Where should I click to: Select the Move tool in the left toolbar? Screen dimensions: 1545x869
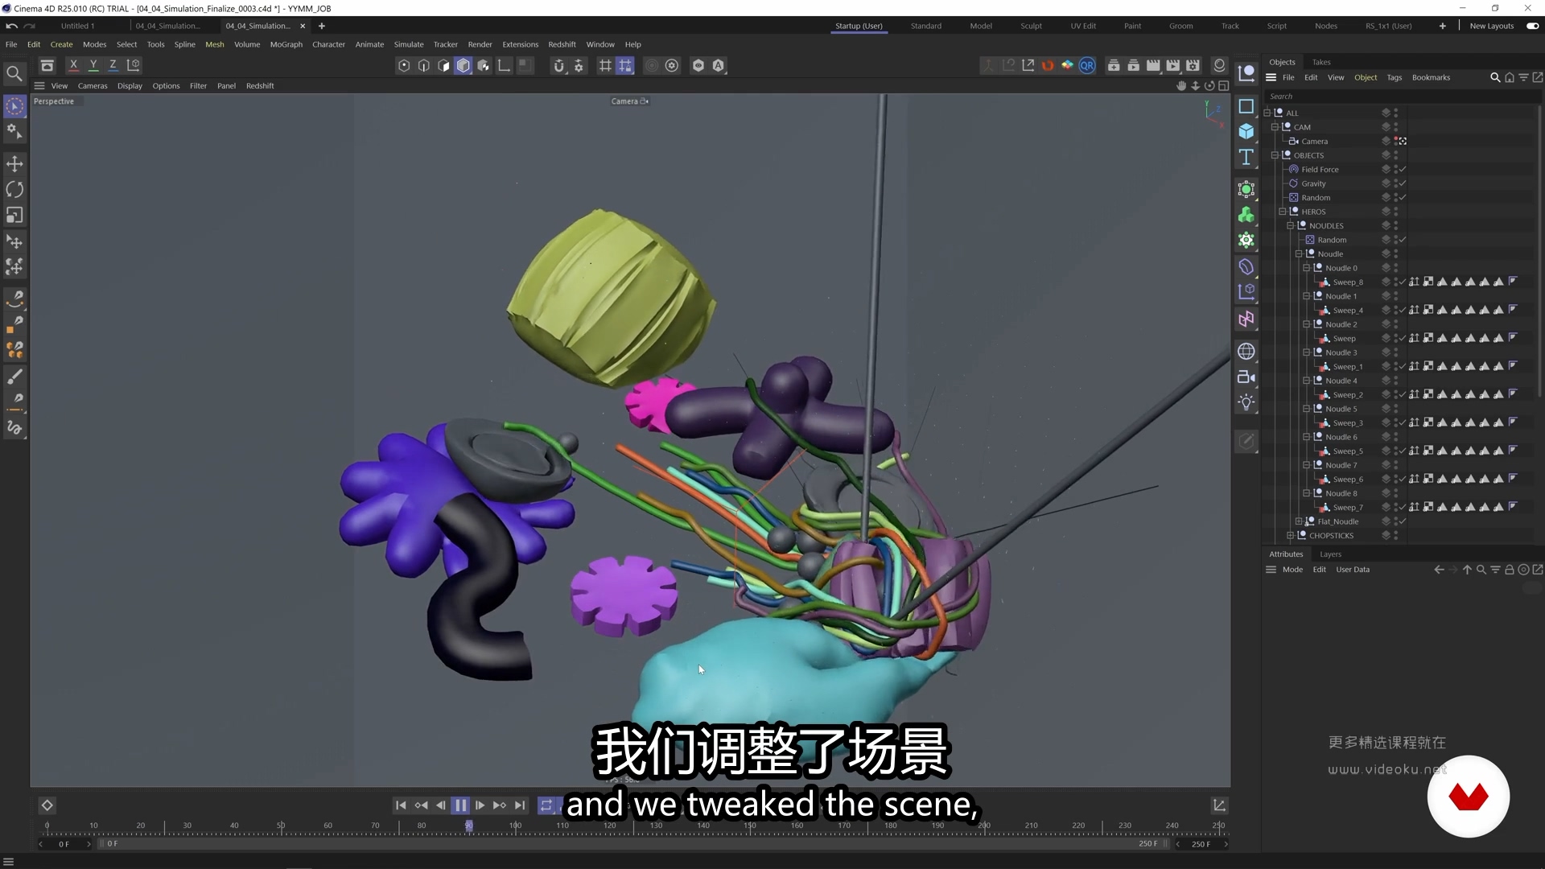(14, 163)
